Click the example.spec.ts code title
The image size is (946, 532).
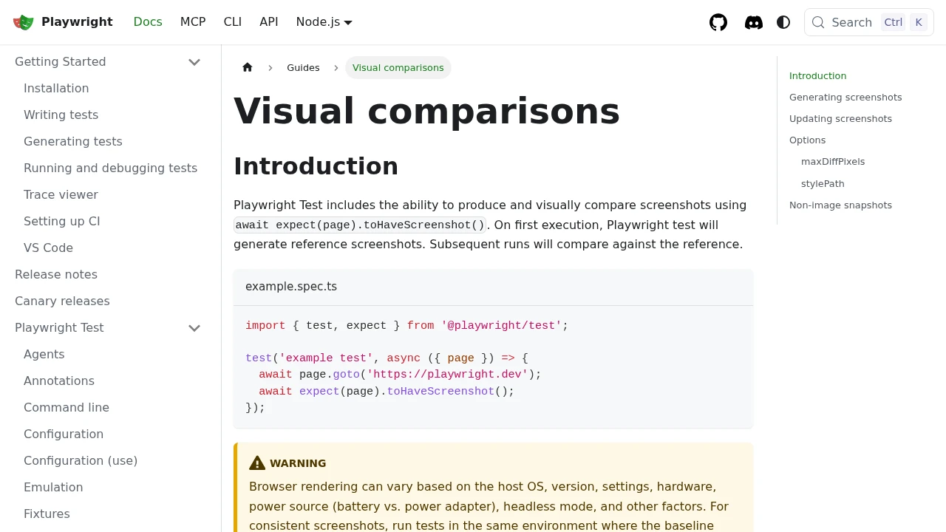(291, 287)
